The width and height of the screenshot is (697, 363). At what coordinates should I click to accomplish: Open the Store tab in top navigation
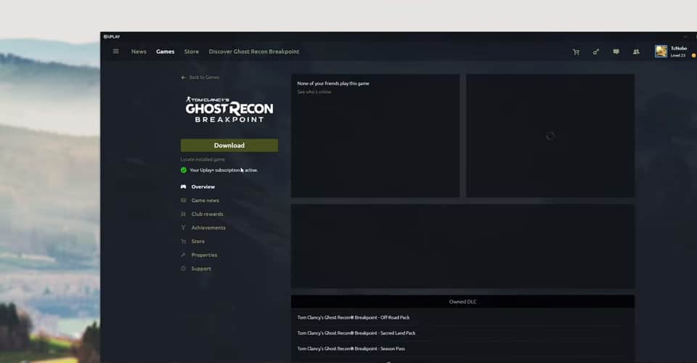click(x=192, y=52)
